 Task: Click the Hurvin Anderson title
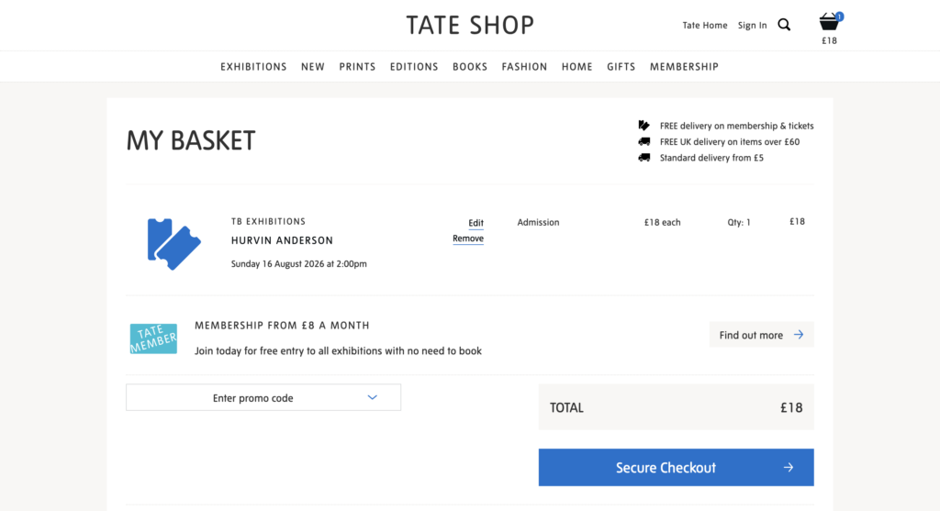click(283, 240)
